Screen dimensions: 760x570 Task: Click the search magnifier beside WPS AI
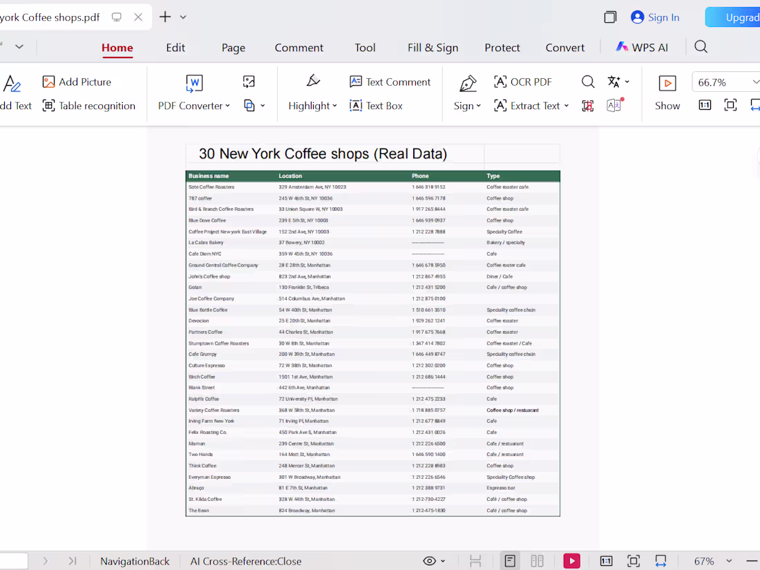[701, 46]
